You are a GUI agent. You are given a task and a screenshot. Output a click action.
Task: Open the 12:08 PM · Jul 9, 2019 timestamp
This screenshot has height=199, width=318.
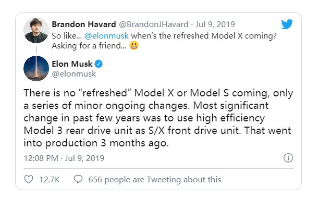coord(64,158)
